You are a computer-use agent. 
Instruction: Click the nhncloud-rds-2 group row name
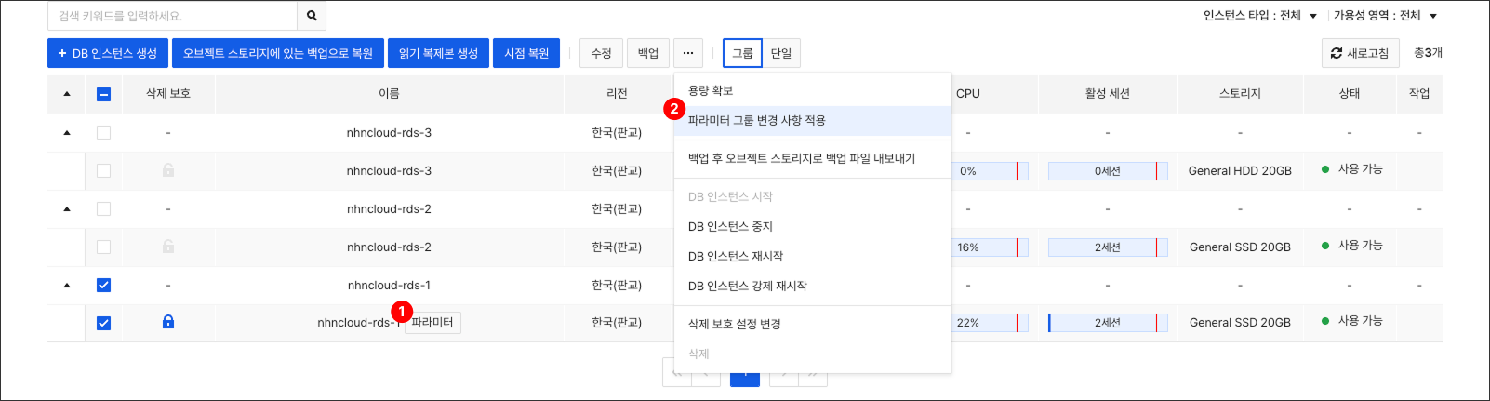point(389,209)
